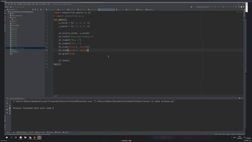
Task: Click the Python interpreter status bar entry
Action: point(234,134)
